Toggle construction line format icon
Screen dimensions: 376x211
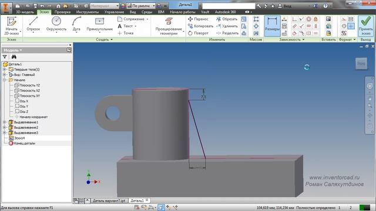[x=344, y=19]
